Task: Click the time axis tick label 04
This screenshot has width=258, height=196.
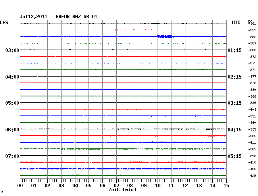Action: tap(75, 186)
